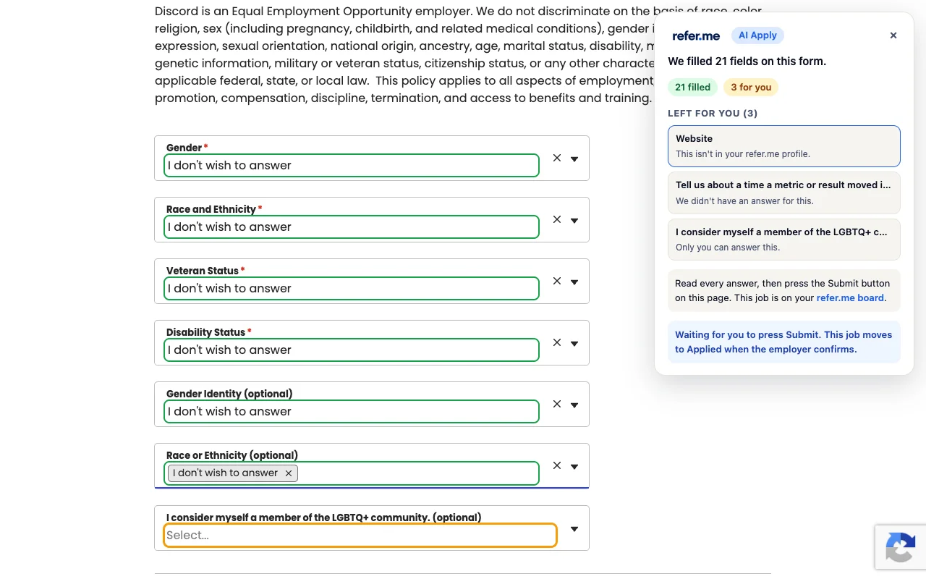Click the reCAPTCHA badge icon

coord(901,548)
